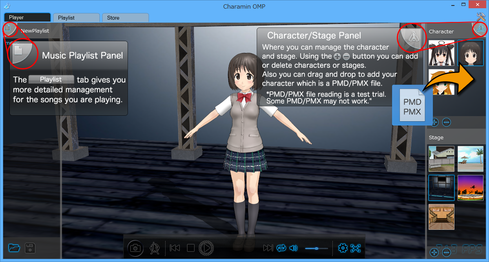Adjust the volume slider
489x262 pixels.
[316, 248]
